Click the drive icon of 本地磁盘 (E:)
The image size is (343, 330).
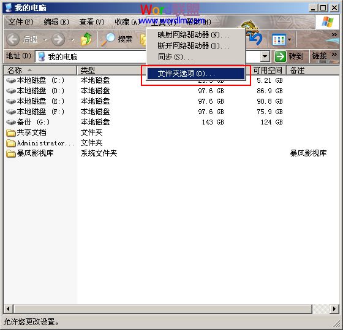pos(11,101)
